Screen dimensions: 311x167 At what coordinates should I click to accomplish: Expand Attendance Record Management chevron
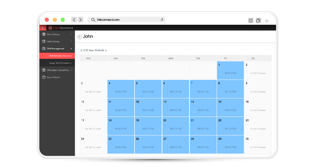pos(71,70)
